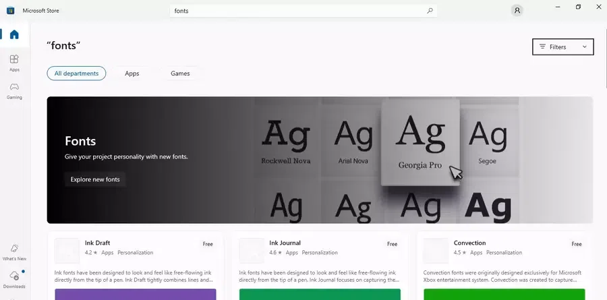Click the Convection description text
The width and height of the screenshot is (607, 300).
tap(502, 276)
